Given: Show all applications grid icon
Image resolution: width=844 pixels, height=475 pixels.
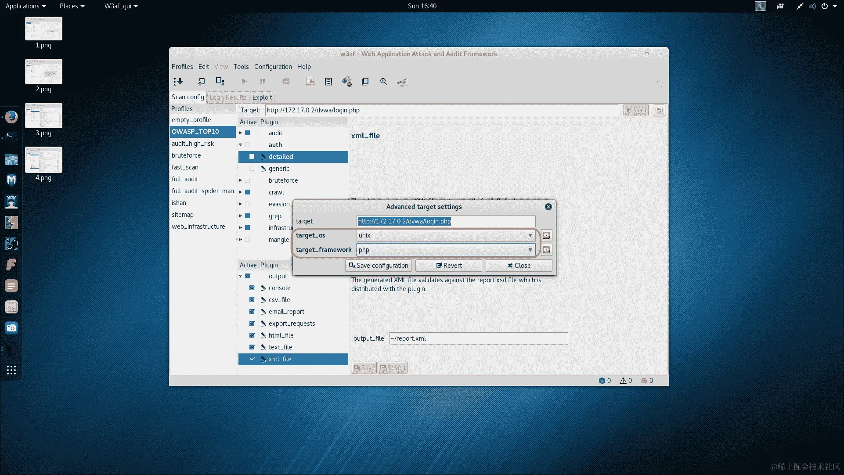Looking at the screenshot, I should (x=11, y=370).
